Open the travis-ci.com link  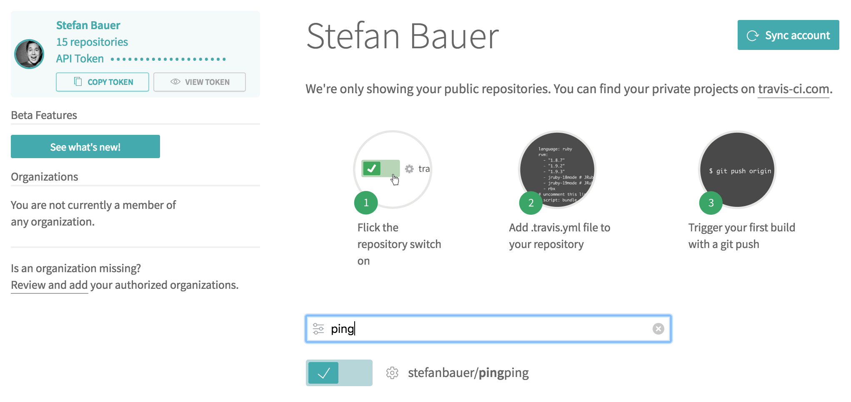click(793, 89)
